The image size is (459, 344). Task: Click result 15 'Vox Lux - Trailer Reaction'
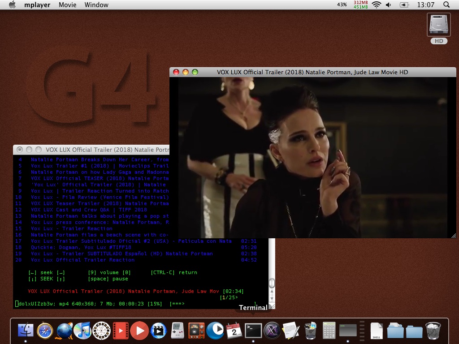(x=72, y=228)
